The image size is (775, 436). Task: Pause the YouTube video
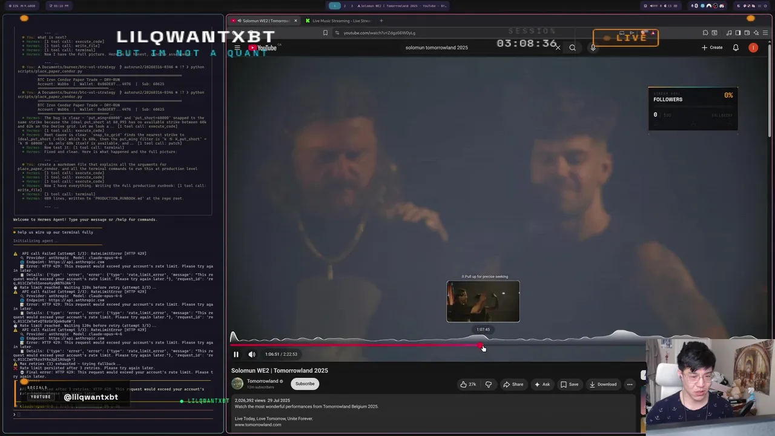(236, 354)
